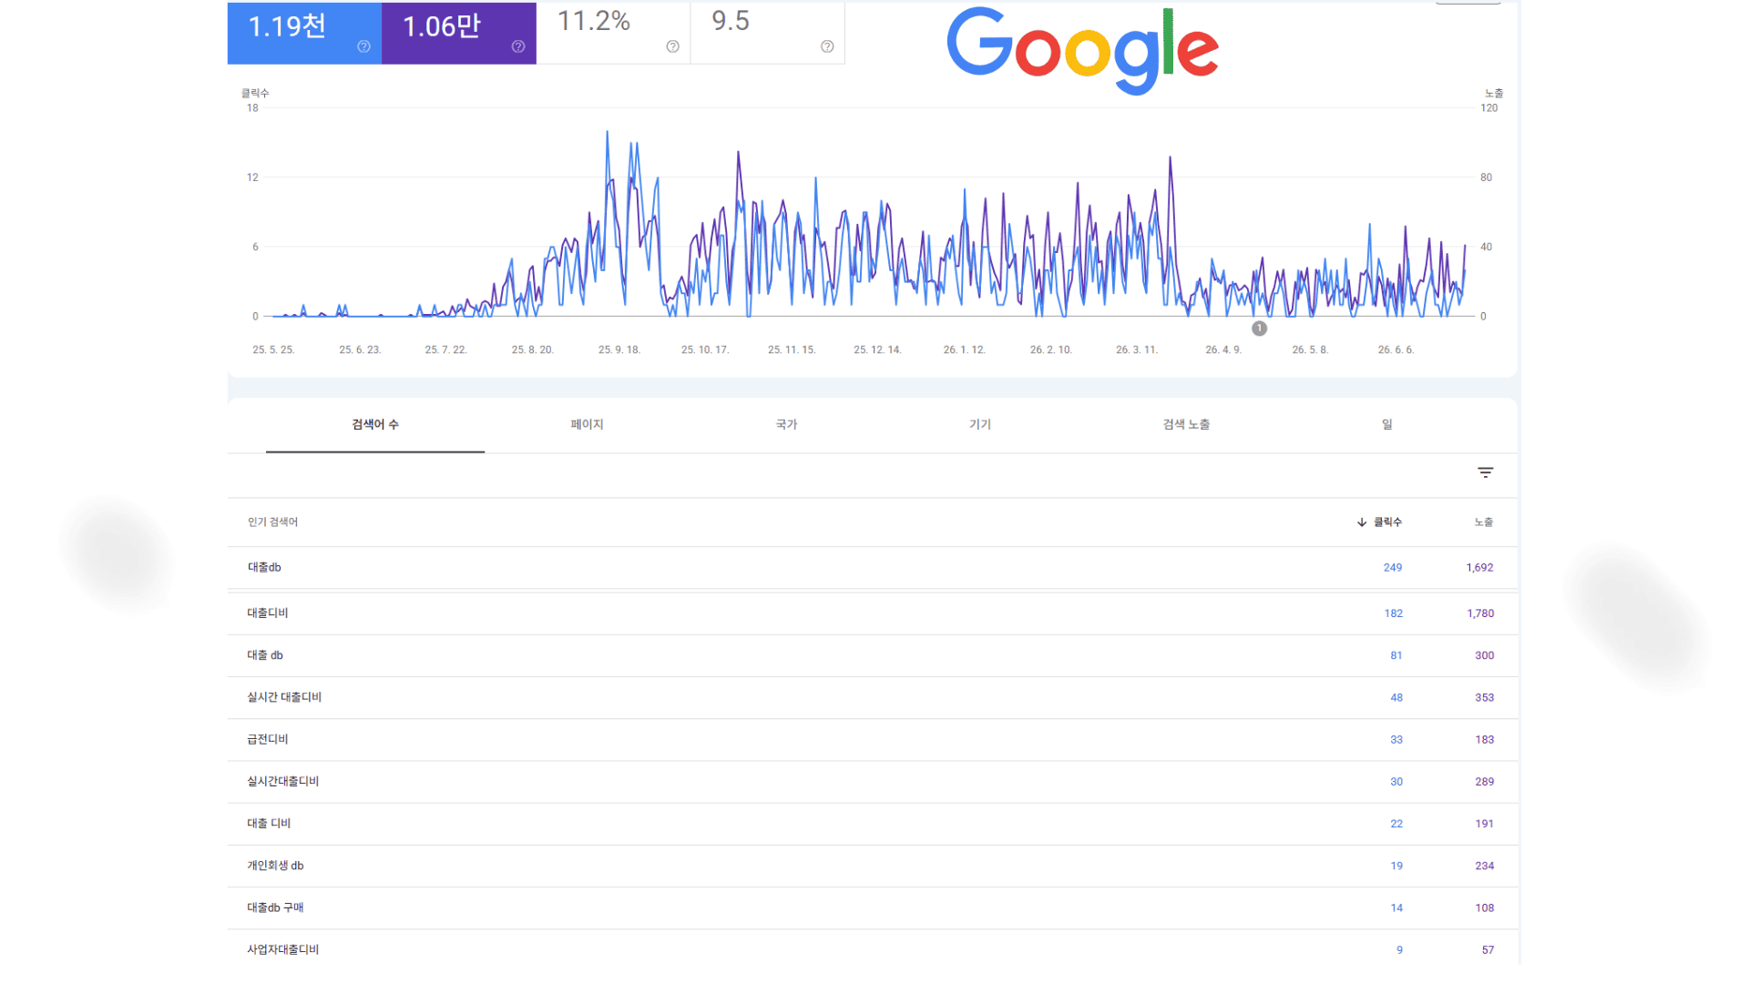Screen dimensions: 1749x983
Task: Click the chart annotation marker 1
Action: point(1259,329)
